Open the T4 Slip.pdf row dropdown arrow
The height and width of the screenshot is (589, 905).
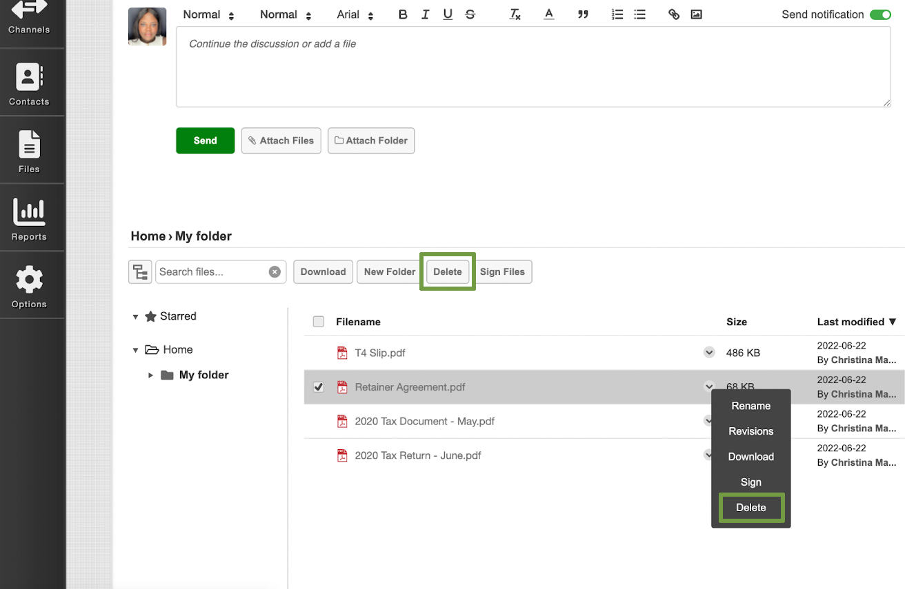(x=708, y=353)
